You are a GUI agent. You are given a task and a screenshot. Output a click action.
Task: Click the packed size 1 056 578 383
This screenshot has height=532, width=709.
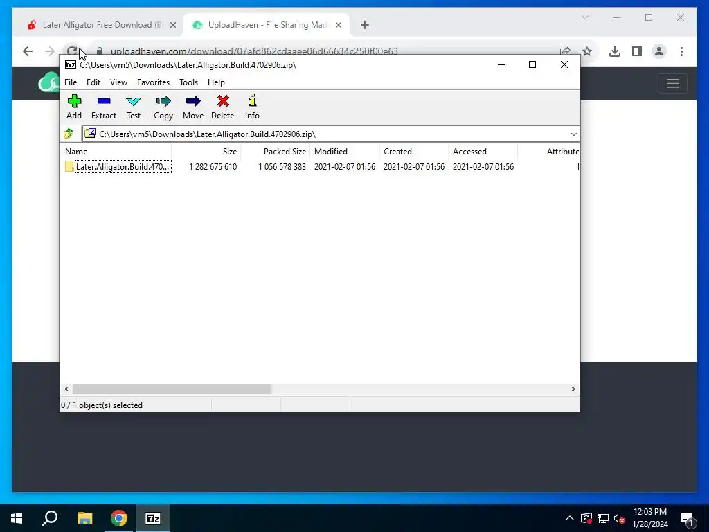click(x=282, y=167)
